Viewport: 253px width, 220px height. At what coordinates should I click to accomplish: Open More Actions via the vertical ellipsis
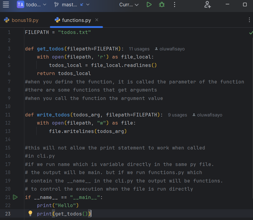pyautogui.click(x=174, y=5)
